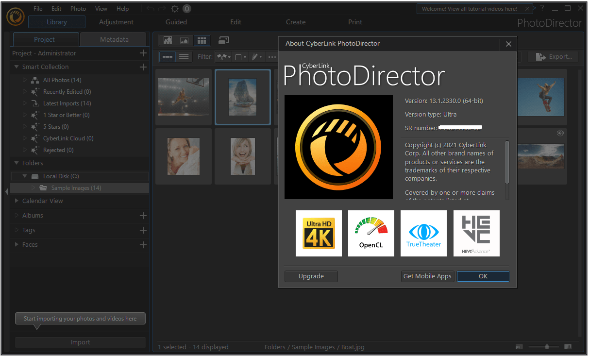
Task: Click Get Mobile Apps button
Action: coord(427,276)
